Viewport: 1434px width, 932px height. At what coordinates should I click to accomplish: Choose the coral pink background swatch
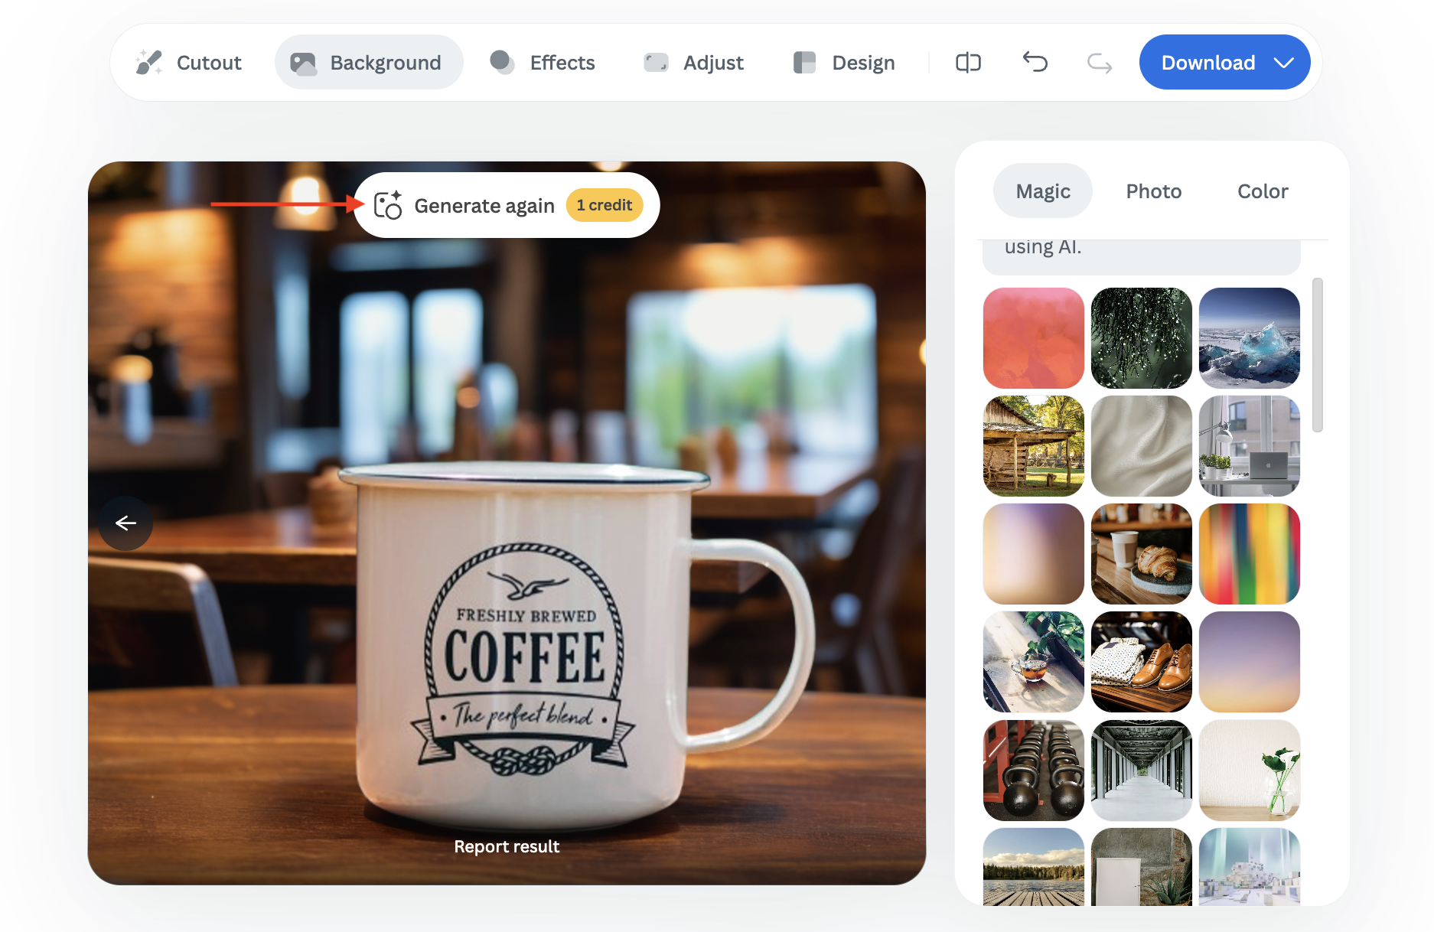(1033, 337)
